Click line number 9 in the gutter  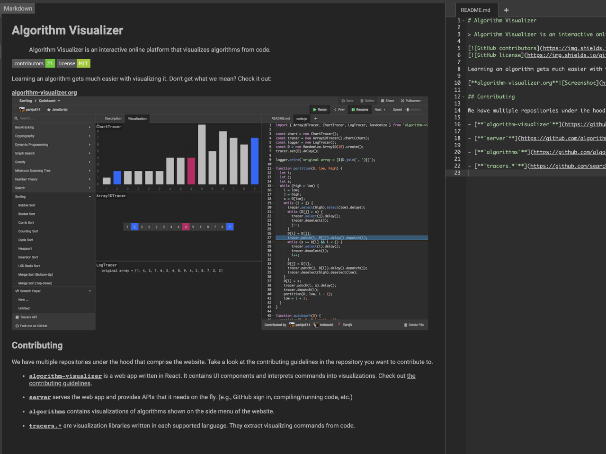(x=459, y=76)
